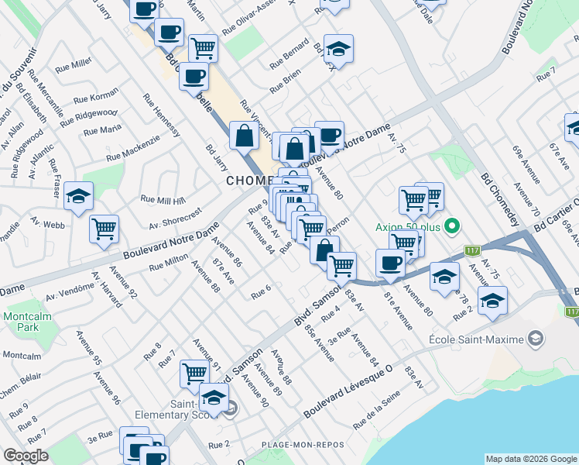Select the coffee cup marker left of Rue Vincent
The image size is (579, 465).
(x=194, y=77)
